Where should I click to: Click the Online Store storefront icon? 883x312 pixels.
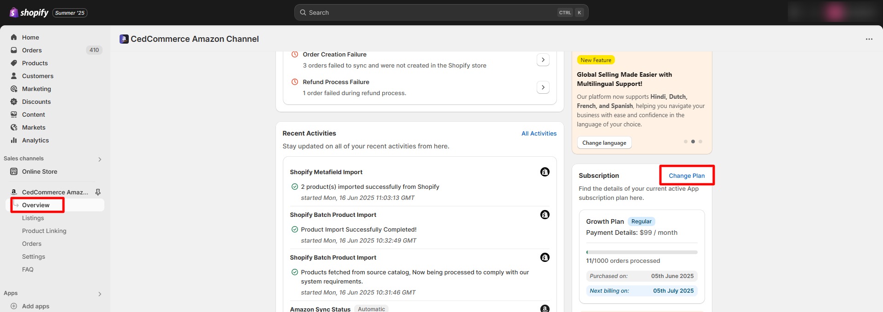(x=14, y=171)
